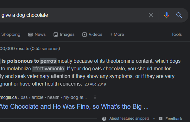Click the Videos tab play icon
Viewport: 190px width, 122px height.
pos(85,35)
